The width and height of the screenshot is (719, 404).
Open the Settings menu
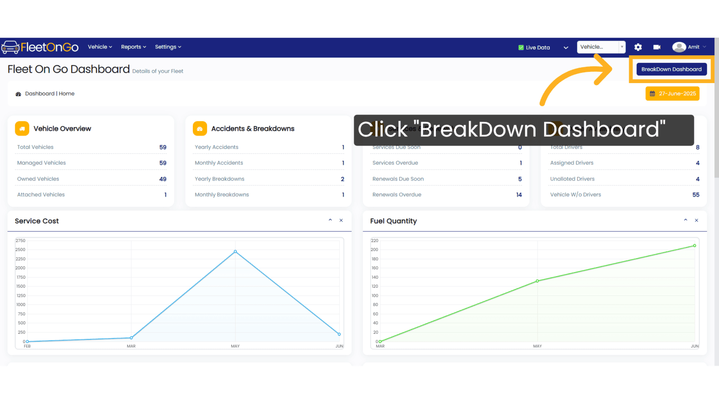[x=168, y=47]
